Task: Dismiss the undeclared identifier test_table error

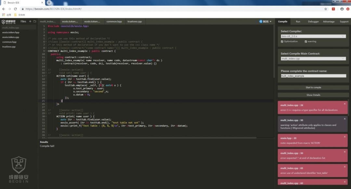Action: coord(345,167)
